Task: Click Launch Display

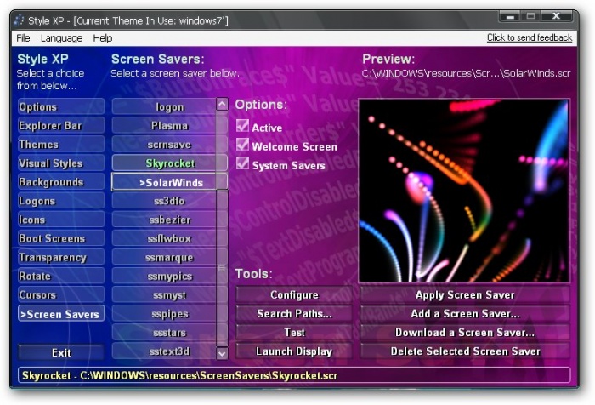Action: [x=294, y=351]
